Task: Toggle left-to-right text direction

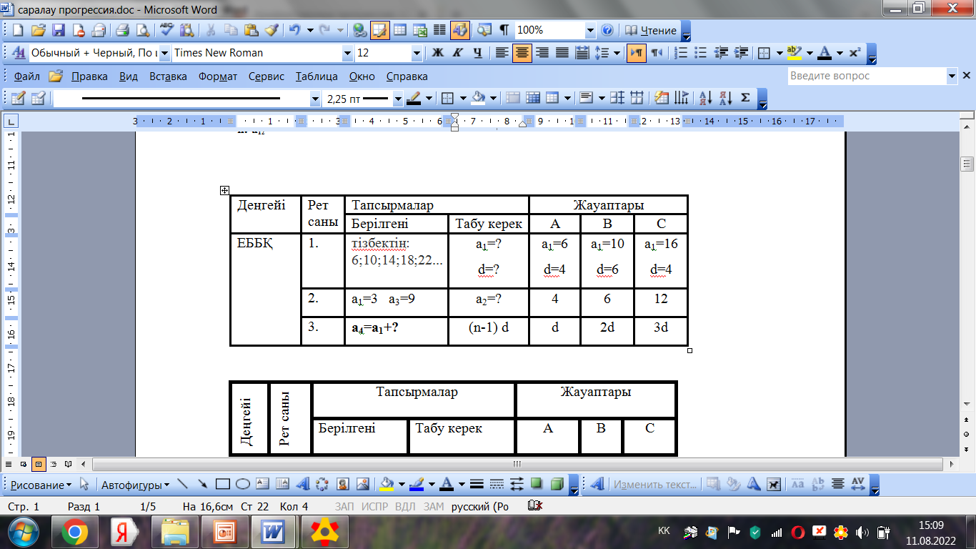Action: (637, 53)
